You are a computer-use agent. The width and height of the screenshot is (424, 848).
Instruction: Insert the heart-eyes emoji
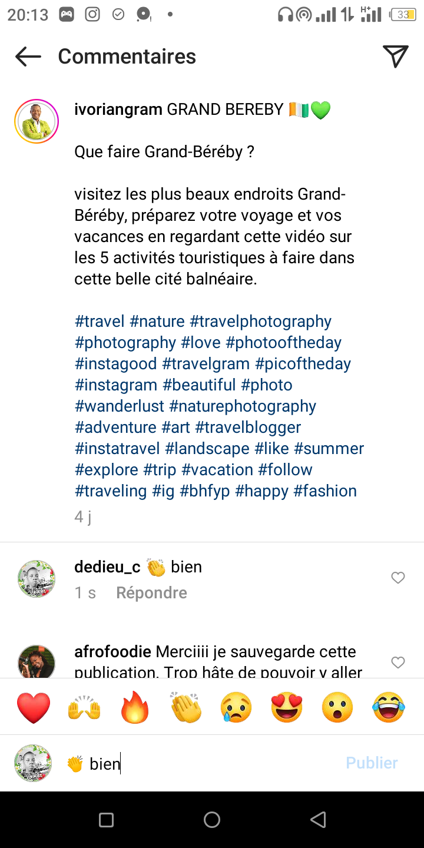point(287,707)
